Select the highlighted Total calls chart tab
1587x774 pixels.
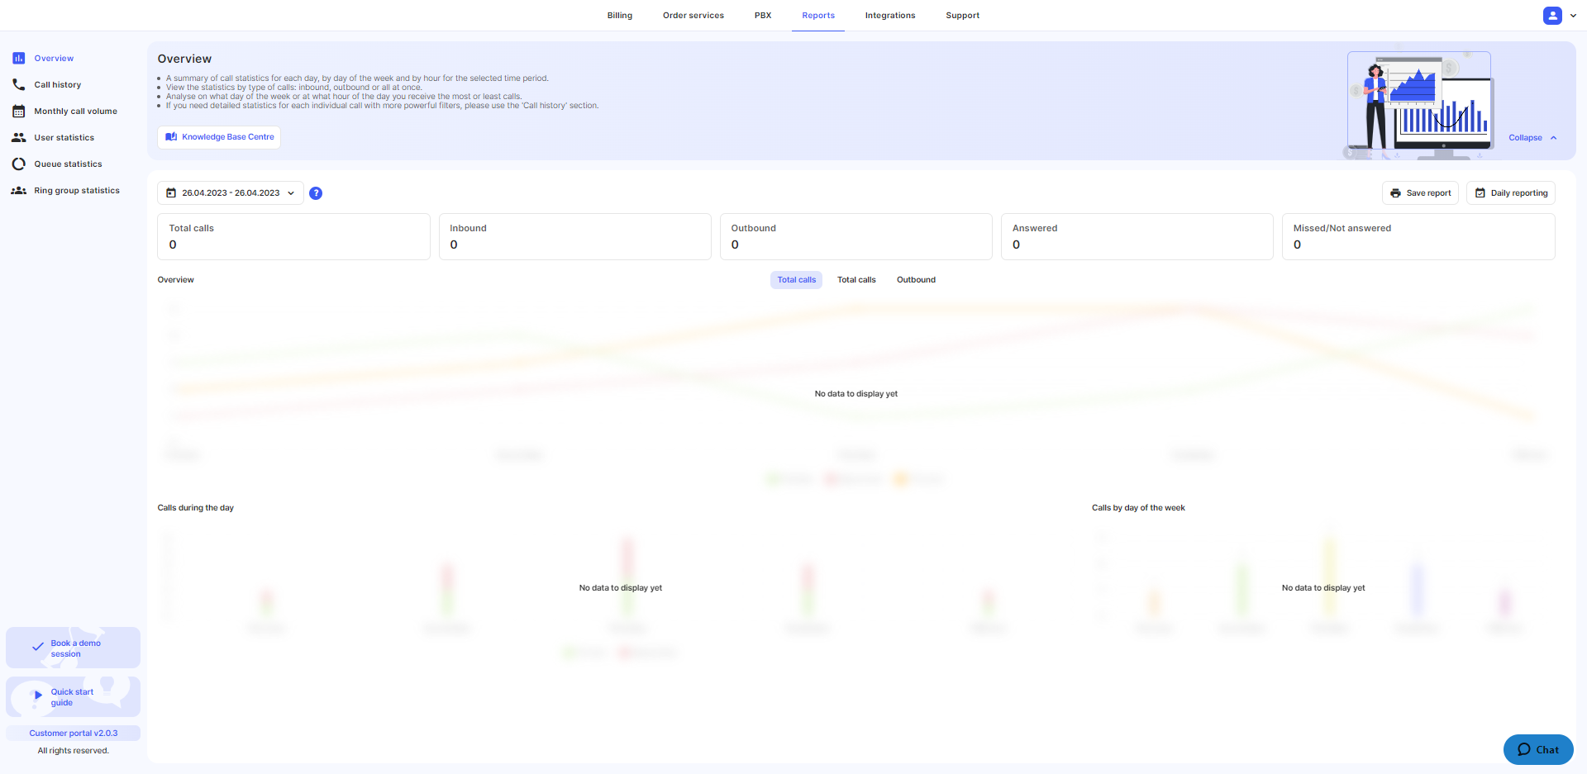point(797,280)
